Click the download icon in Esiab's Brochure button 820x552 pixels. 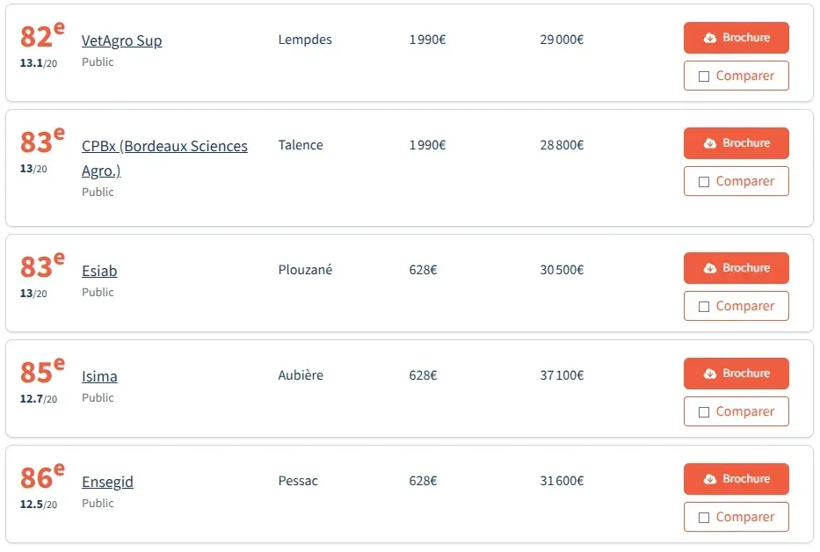pos(710,269)
